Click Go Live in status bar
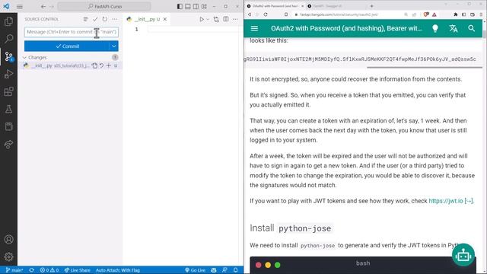Screen dimensions: 487x274 (x=195, y=270)
